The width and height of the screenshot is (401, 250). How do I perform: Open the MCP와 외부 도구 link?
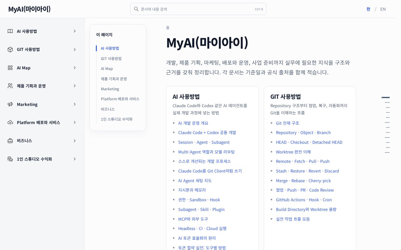point(193,219)
